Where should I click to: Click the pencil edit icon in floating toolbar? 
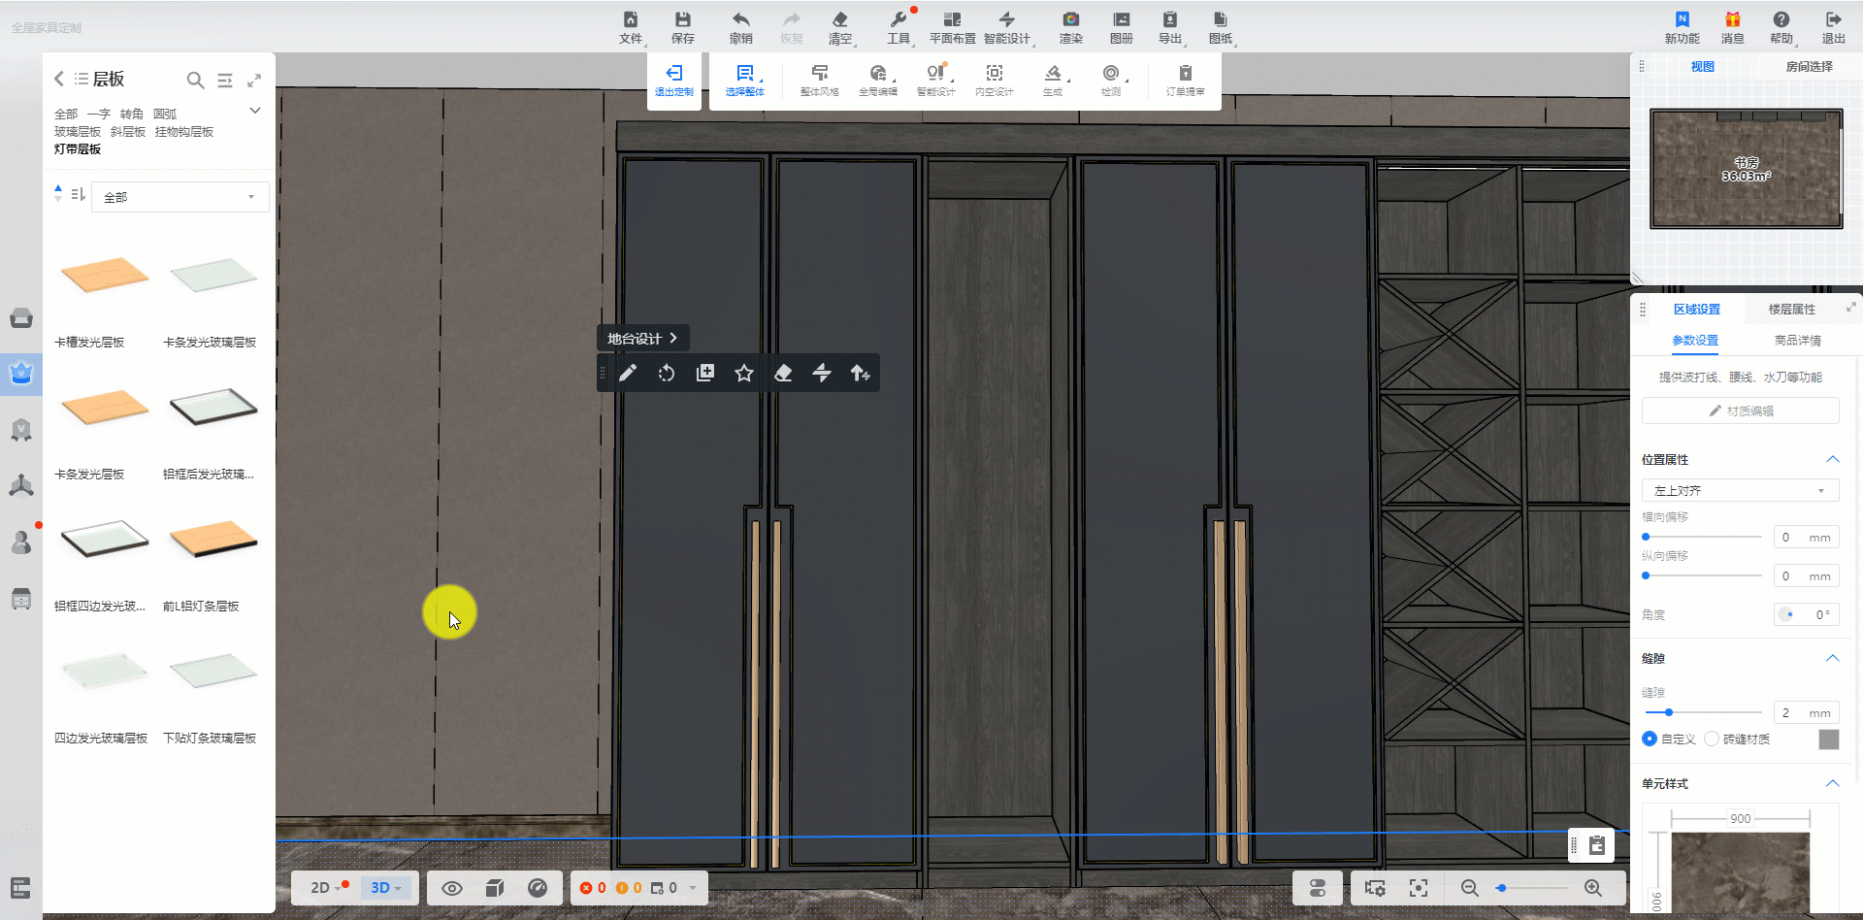coord(628,374)
